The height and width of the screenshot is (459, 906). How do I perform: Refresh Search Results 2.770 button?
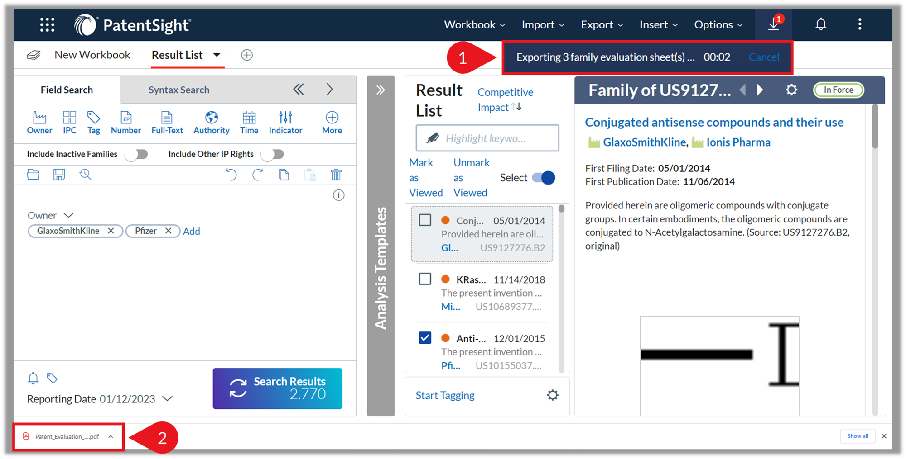coord(278,388)
